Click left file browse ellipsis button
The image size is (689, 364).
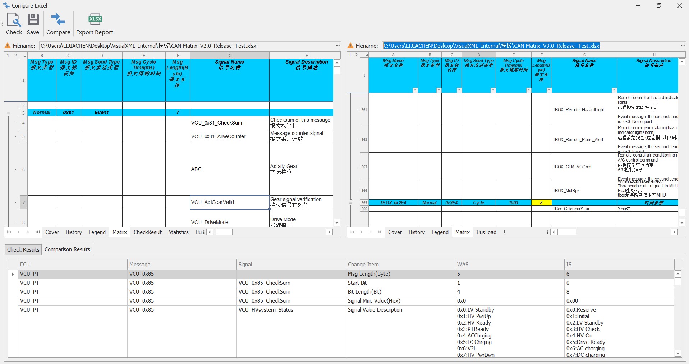point(338,46)
